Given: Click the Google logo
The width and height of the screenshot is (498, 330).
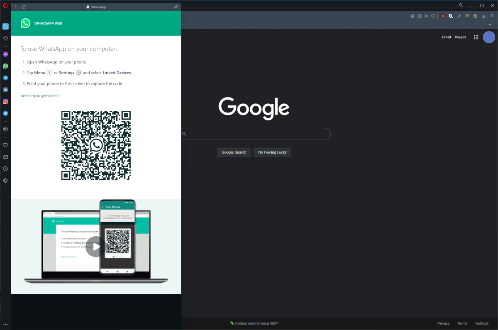Looking at the screenshot, I should pos(254,108).
